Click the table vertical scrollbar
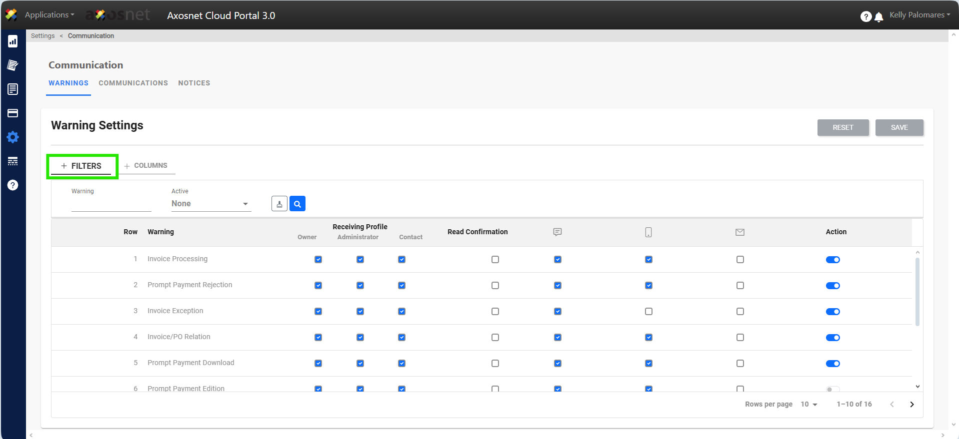This screenshot has height=439, width=959. pyautogui.click(x=917, y=292)
